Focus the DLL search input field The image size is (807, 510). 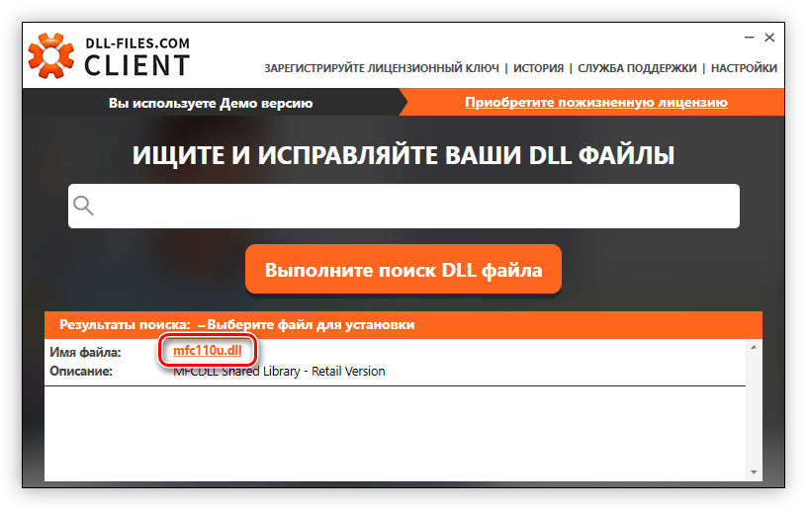(403, 206)
